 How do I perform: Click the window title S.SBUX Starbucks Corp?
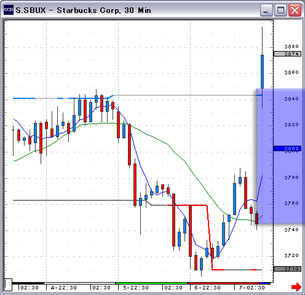pos(84,10)
